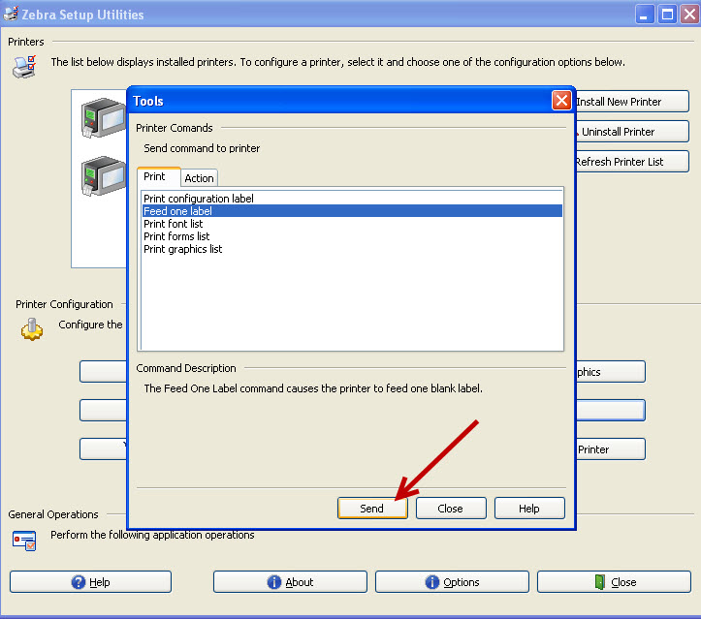Click Install New Printer button
The image size is (701, 619).
click(630, 102)
